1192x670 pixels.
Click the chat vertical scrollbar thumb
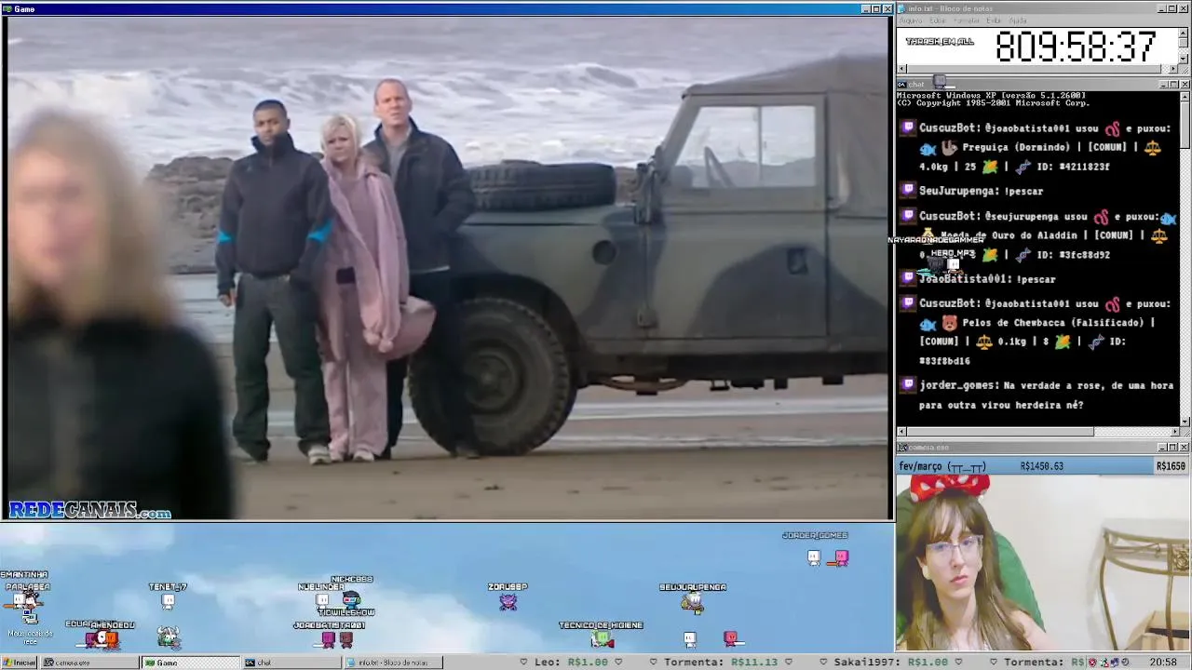[x=1185, y=124]
